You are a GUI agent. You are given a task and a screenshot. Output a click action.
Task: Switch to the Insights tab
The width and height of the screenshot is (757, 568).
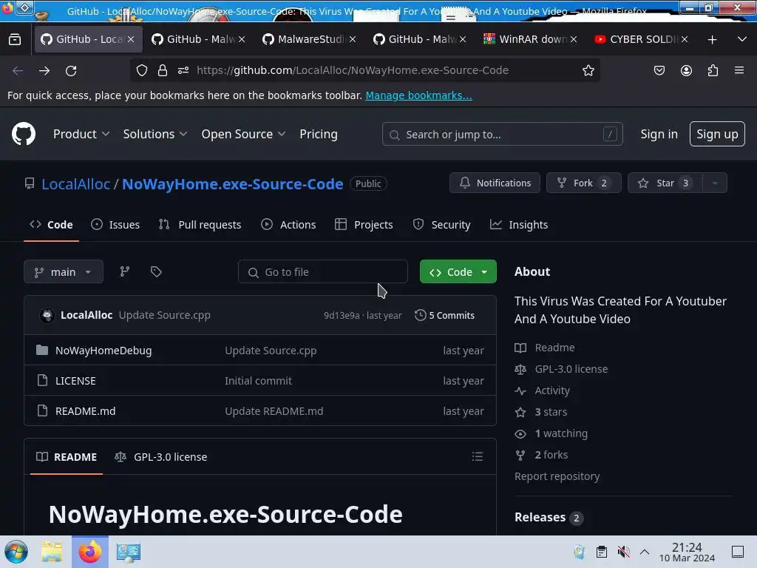[x=519, y=225]
